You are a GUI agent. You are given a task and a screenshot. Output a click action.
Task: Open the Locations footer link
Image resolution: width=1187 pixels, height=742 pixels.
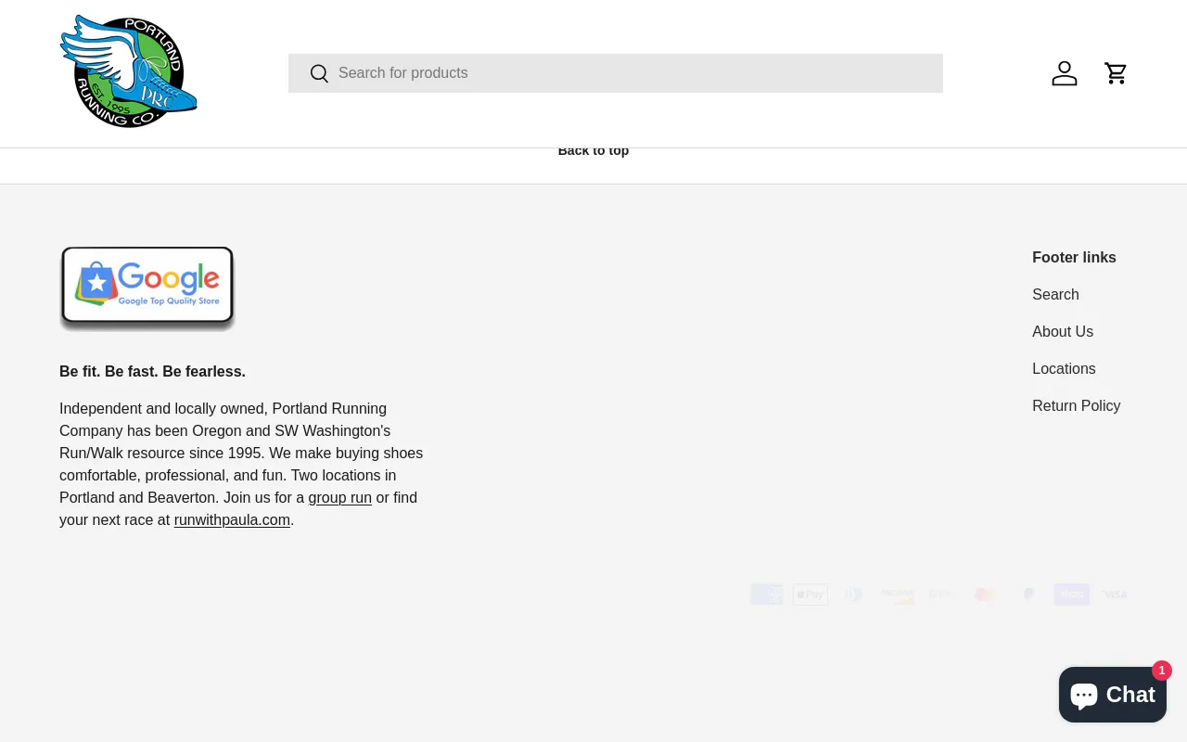tap(1064, 368)
